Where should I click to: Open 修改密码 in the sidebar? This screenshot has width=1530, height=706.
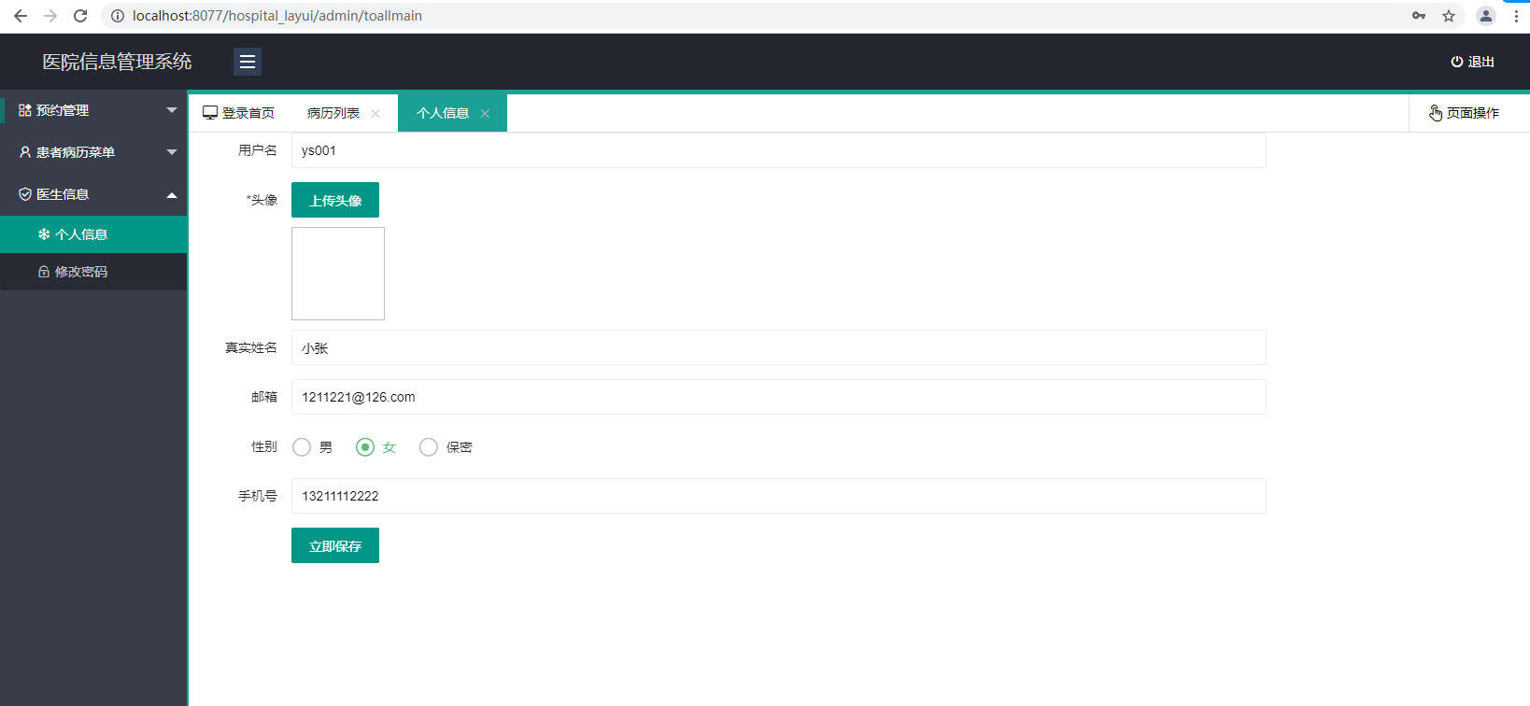(81, 272)
